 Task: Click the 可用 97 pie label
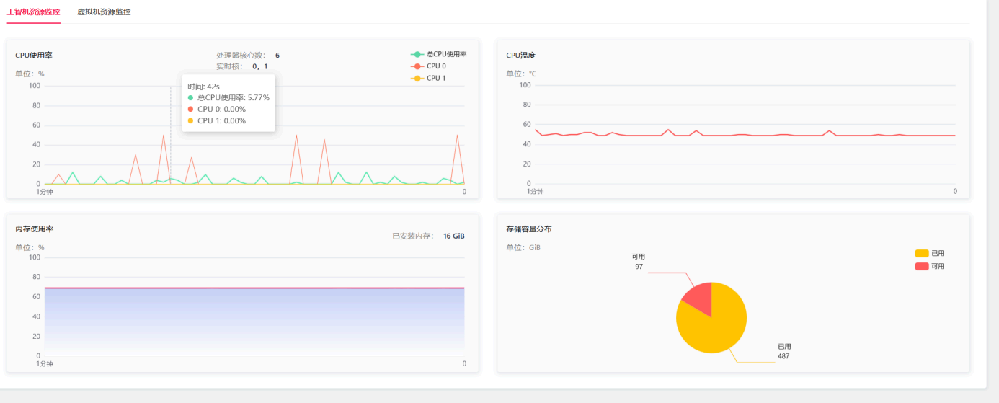pos(639,261)
